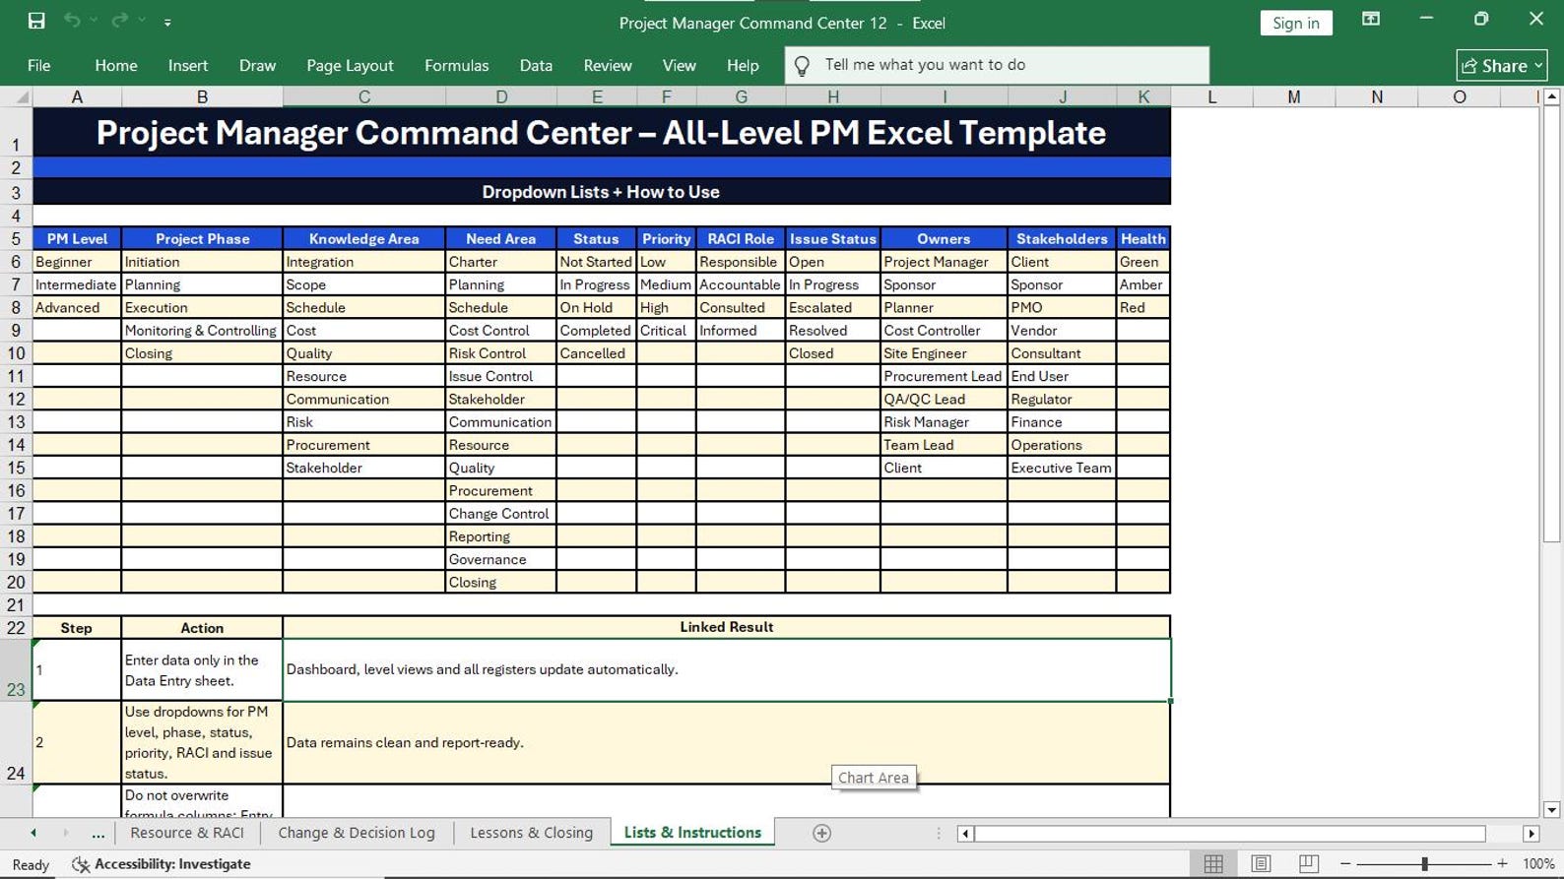The image size is (1564, 879).
Task: Open the Undo history dropdown arrow
Action: pyautogui.click(x=95, y=21)
